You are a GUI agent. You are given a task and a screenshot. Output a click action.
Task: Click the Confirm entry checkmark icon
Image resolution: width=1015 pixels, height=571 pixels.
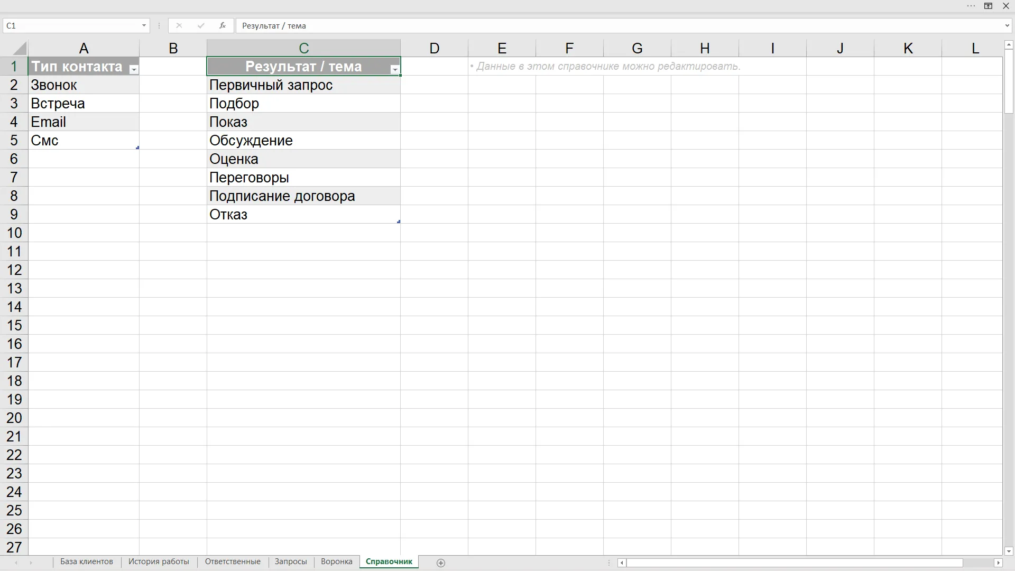(x=201, y=25)
